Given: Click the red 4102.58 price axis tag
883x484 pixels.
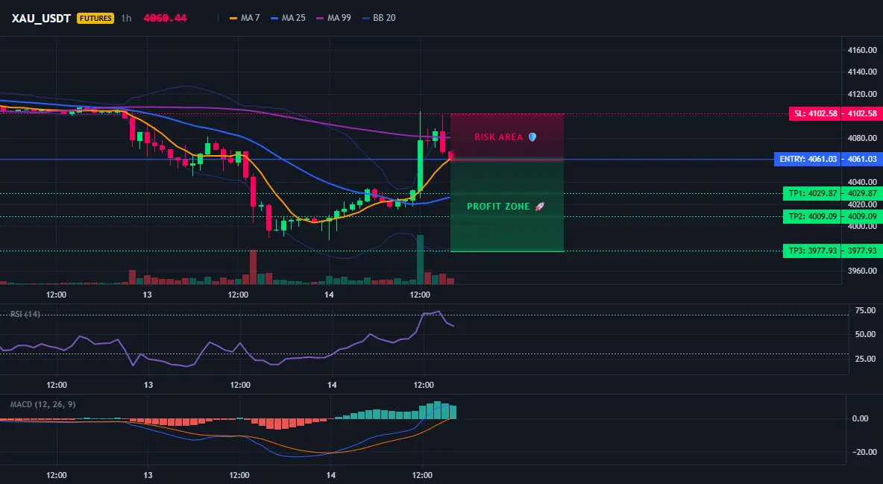Looking at the screenshot, I should click(x=862, y=114).
